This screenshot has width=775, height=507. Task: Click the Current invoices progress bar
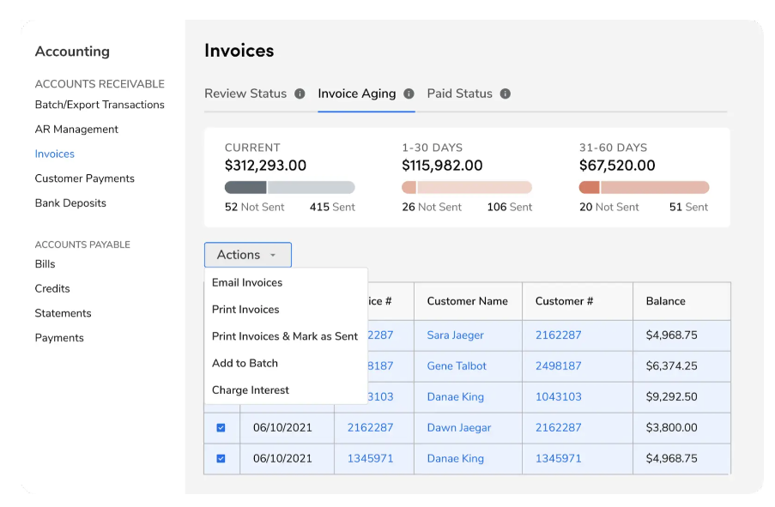tap(289, 187)
